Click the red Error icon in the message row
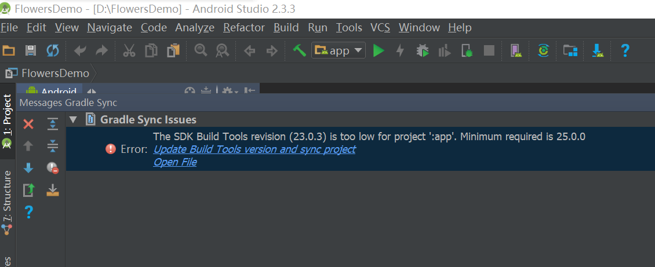 (x=111, y=149)
